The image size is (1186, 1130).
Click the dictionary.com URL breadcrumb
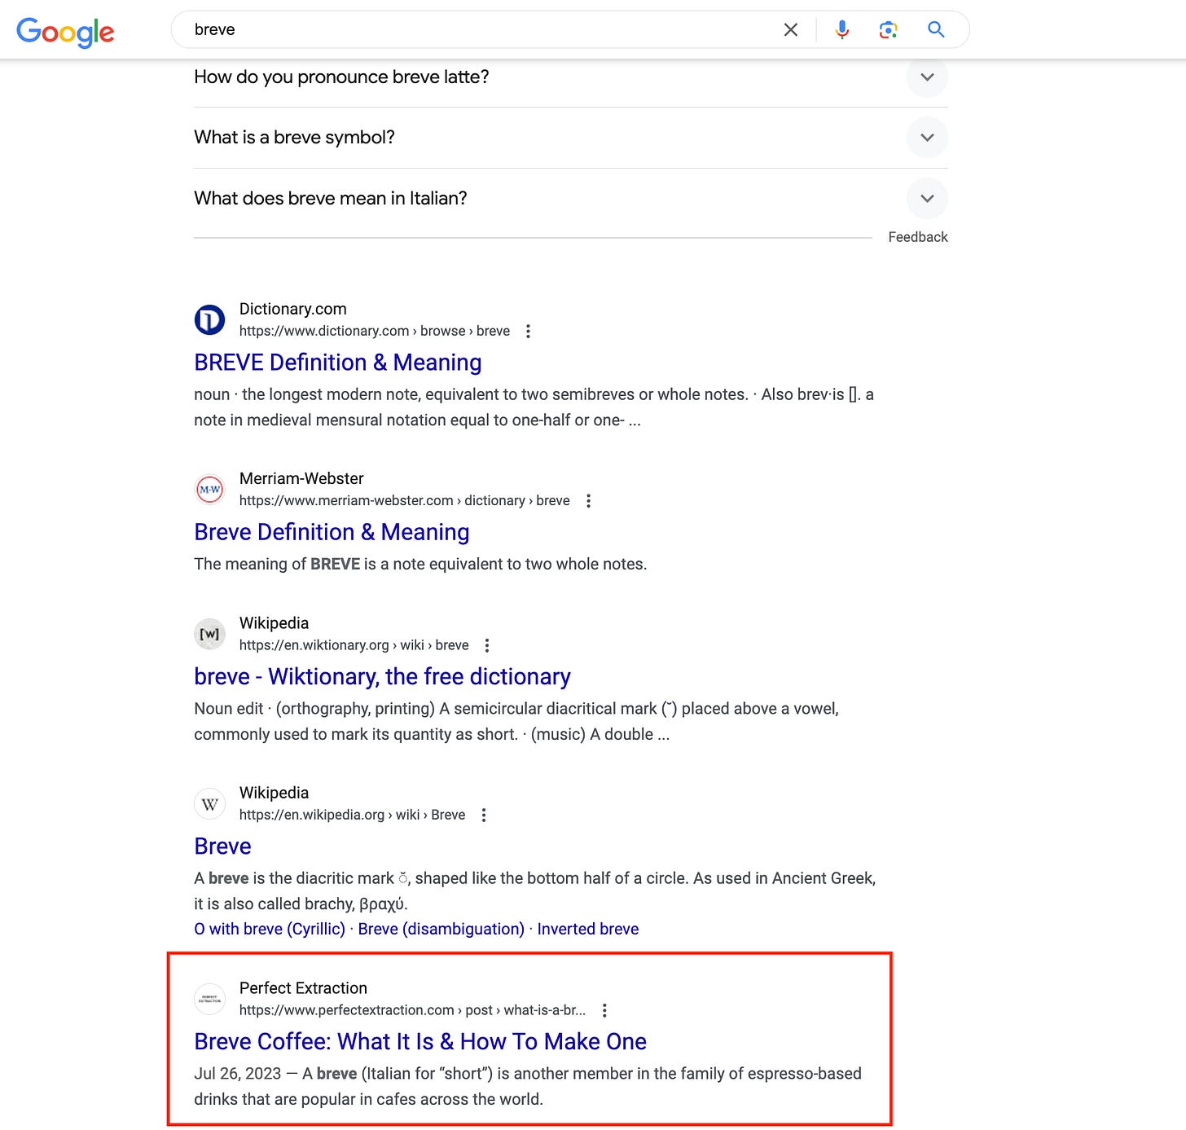click(x=375, y=331)
